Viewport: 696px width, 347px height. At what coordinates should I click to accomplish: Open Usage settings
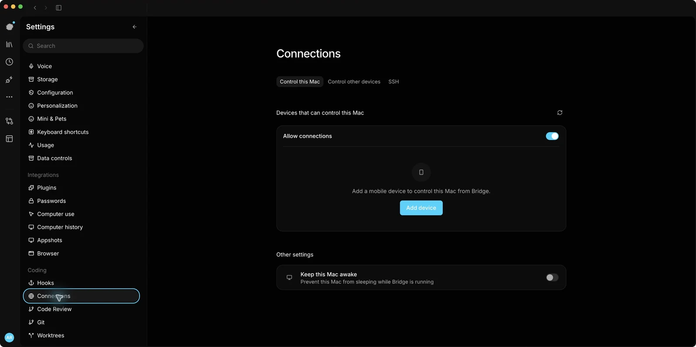(81, 145)
